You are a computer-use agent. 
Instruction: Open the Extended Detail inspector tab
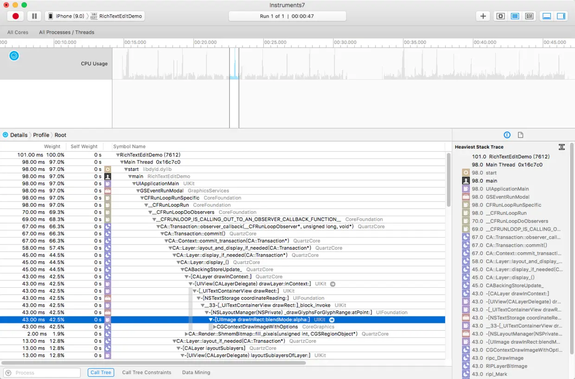point(507,135)
